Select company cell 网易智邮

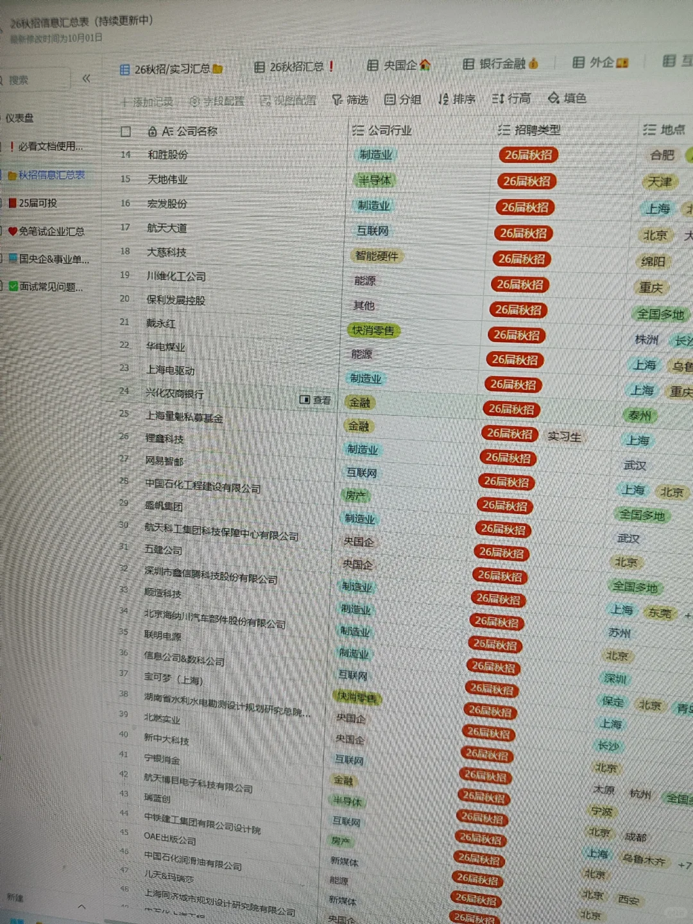(164, 461)
